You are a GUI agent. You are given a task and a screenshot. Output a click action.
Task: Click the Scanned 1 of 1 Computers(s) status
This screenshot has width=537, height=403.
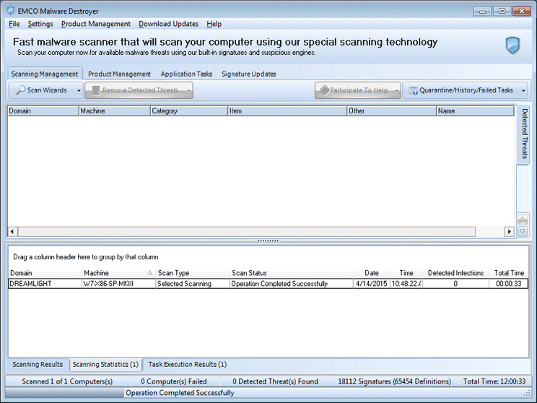[x=67, y=381]
